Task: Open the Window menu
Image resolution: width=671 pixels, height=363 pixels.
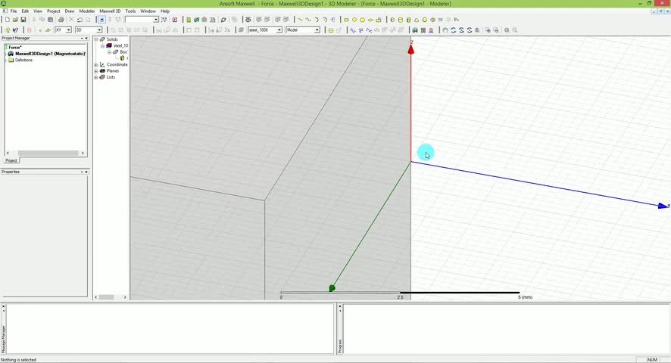Action: (148, 11)
